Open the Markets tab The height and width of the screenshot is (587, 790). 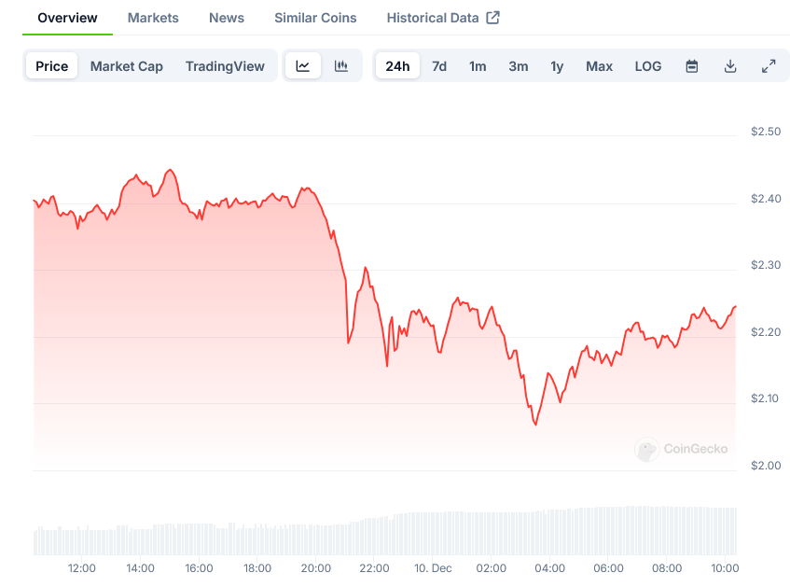[153, 18]
